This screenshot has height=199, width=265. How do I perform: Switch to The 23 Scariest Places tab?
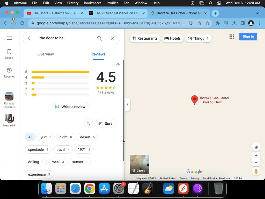(116, 13)
